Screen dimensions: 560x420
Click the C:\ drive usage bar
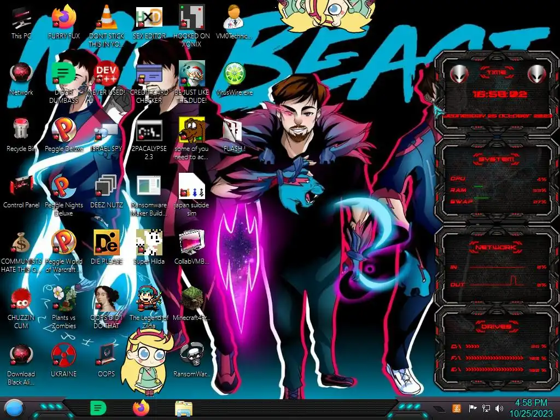tap(498, 346)
